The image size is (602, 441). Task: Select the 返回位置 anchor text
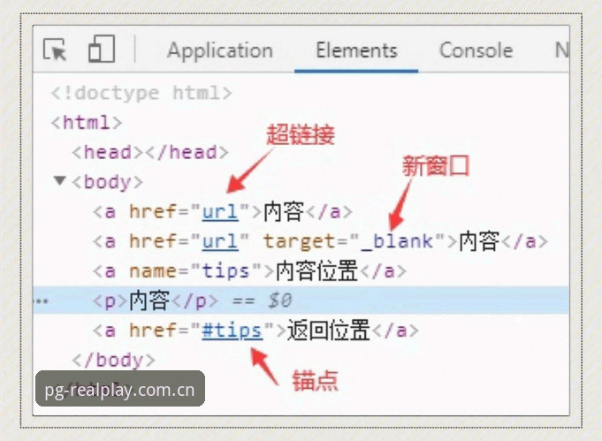[328, 330]
